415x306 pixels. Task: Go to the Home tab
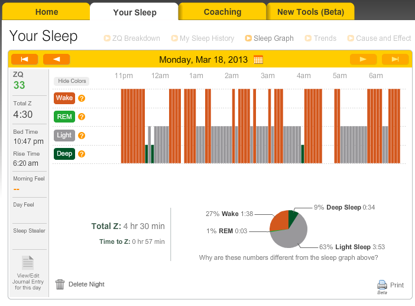pyautogui.click(x=47, y=12)
